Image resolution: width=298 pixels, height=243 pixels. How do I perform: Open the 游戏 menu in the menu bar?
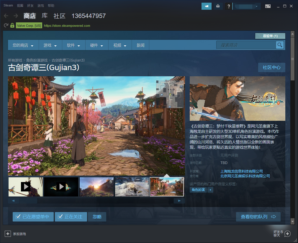(x=41, y=6)
